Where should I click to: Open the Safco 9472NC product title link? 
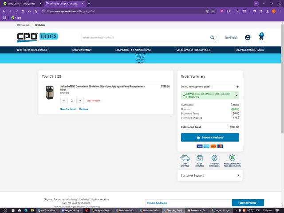click(103, 88)
